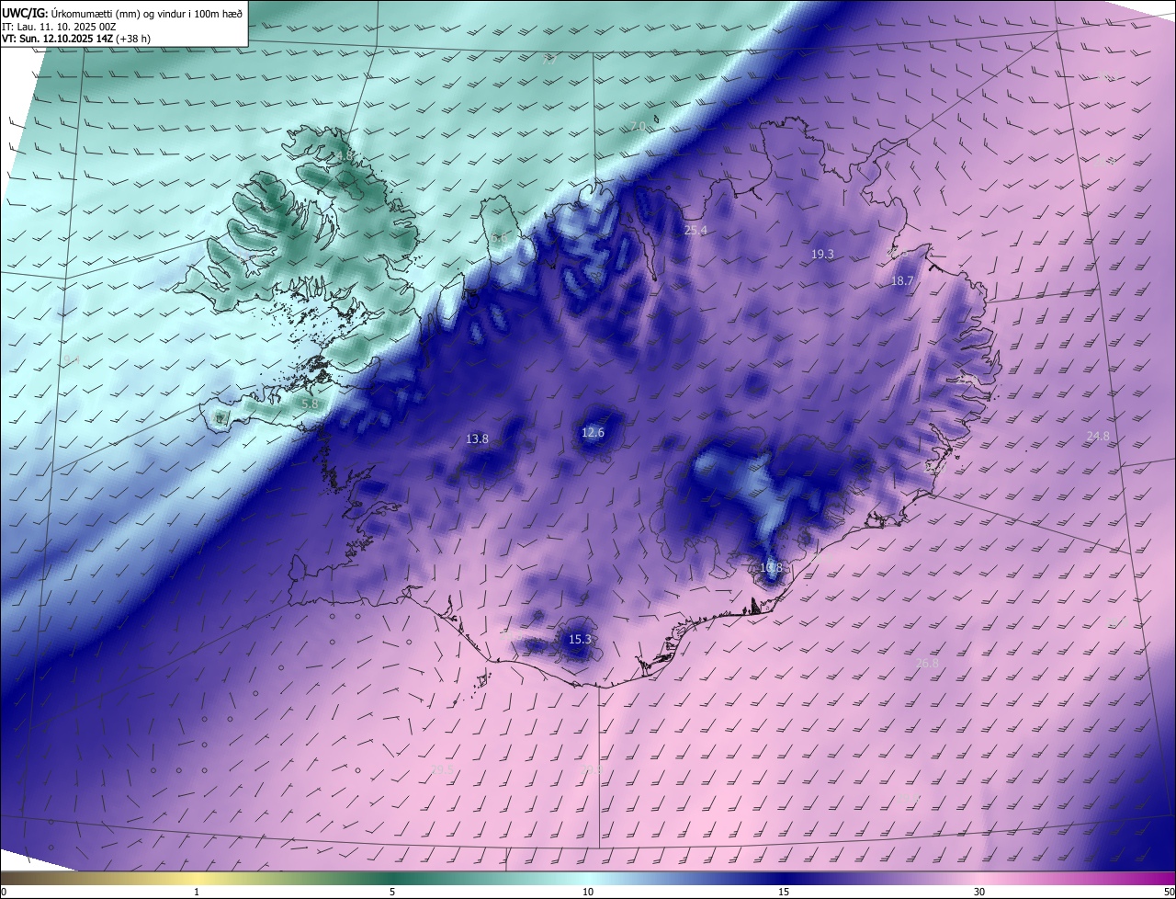Click the 25.4 value in northern Iceland
Screen dimensions: 1176x899
click(695, 231)
